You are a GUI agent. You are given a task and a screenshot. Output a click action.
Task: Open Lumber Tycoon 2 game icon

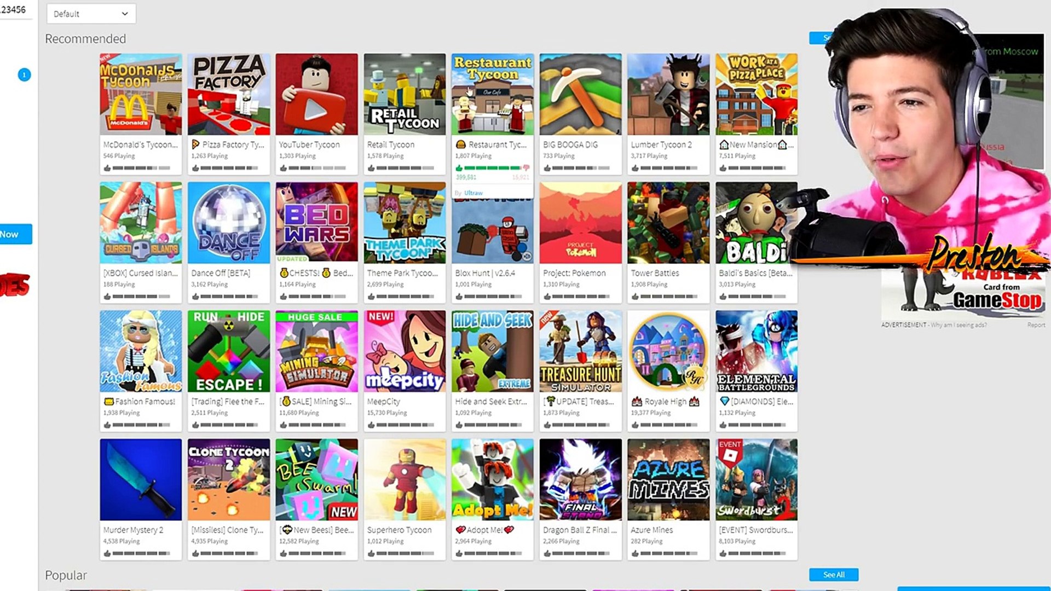668,94
